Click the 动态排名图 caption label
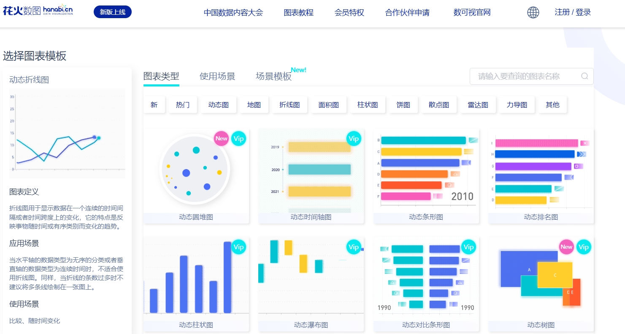The height and width of the screenshot is (334, 625). coord(541,217)
